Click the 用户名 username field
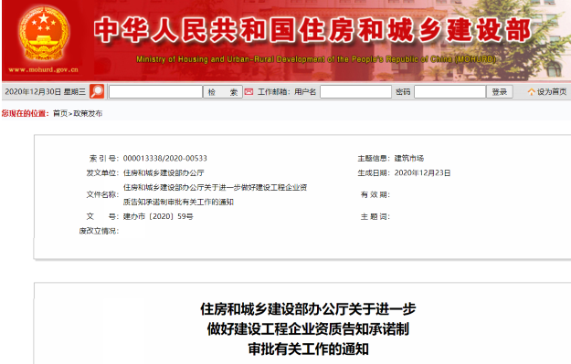 click(355, 91)
